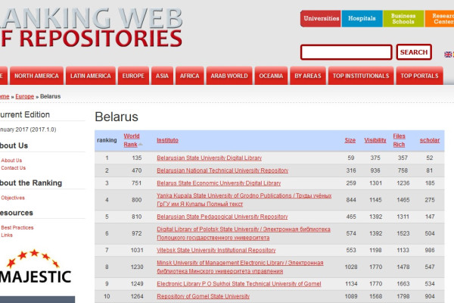Choose Arab World in navigation bar

(x=230, y=76)
